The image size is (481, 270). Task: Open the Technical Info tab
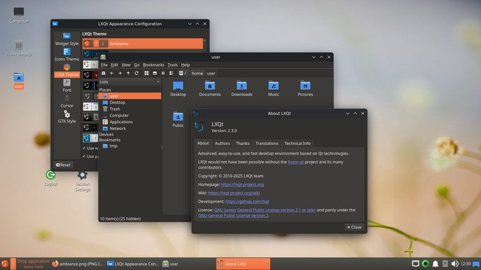(297, 143)
